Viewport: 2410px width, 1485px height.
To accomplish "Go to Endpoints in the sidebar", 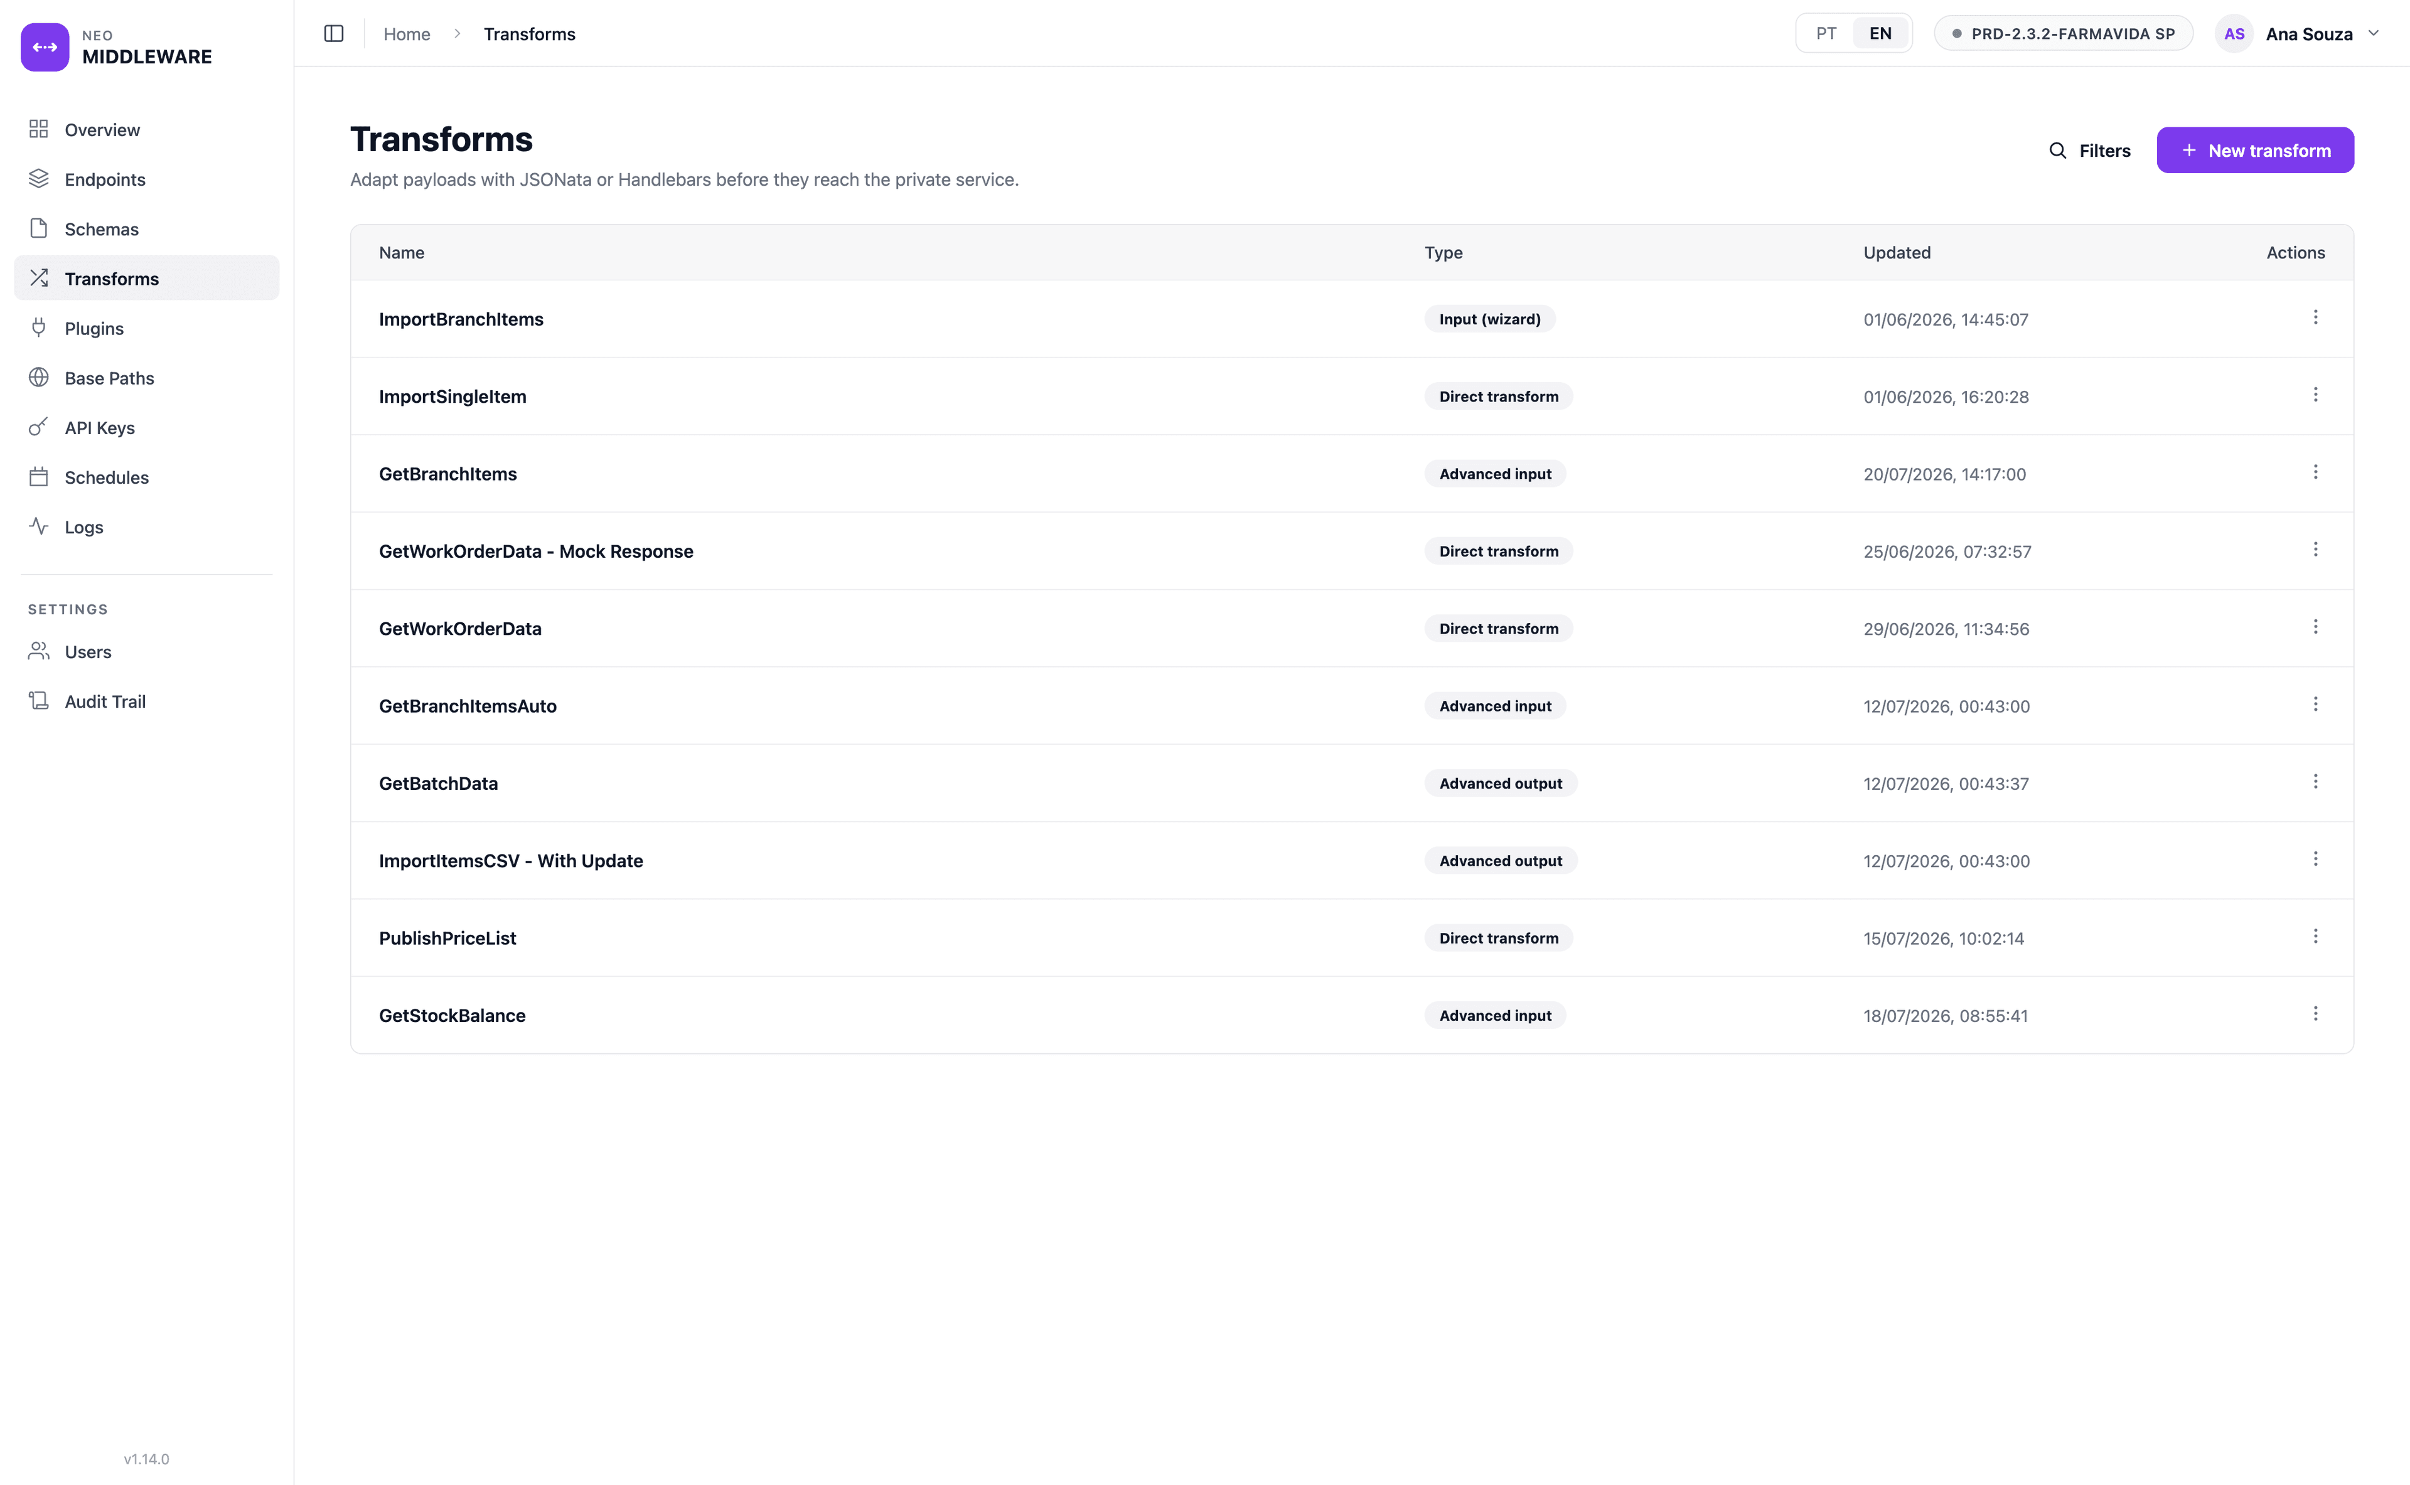I will tap(146, 179).
